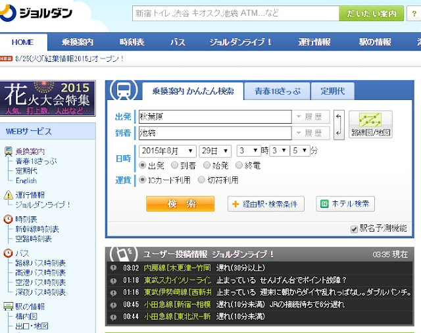The image size is (421, 333).
Task: Click the green hotel icon in ホテル検索
Action: point(324,204)
